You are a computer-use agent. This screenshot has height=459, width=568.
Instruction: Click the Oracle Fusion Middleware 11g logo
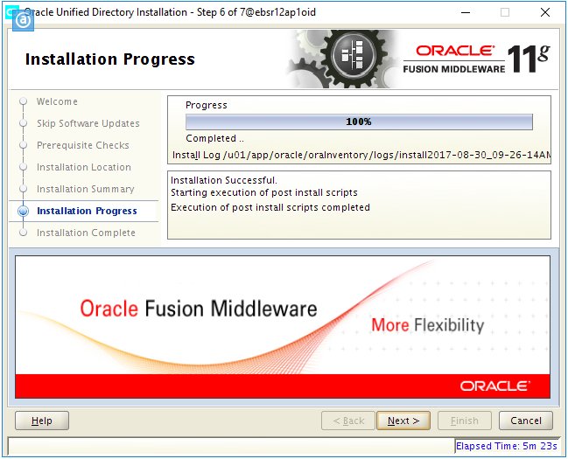click(475, 58)
